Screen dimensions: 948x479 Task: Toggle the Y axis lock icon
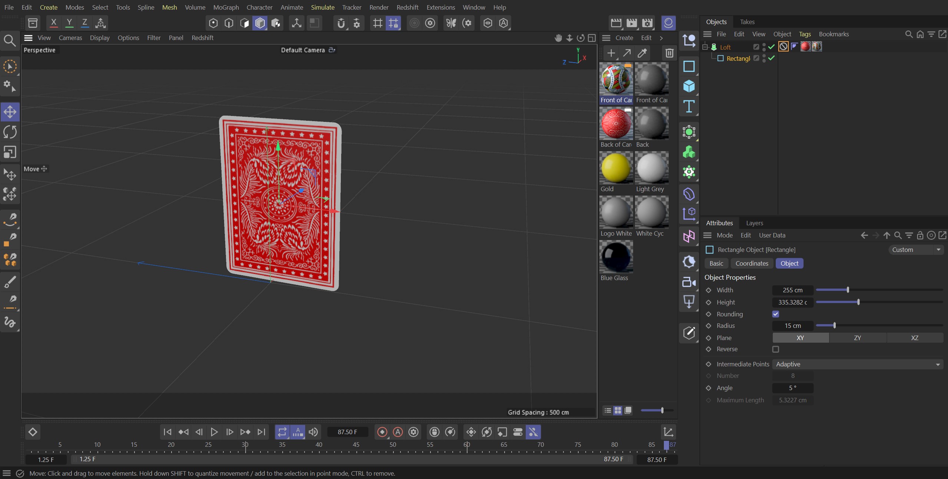point(69,23)
